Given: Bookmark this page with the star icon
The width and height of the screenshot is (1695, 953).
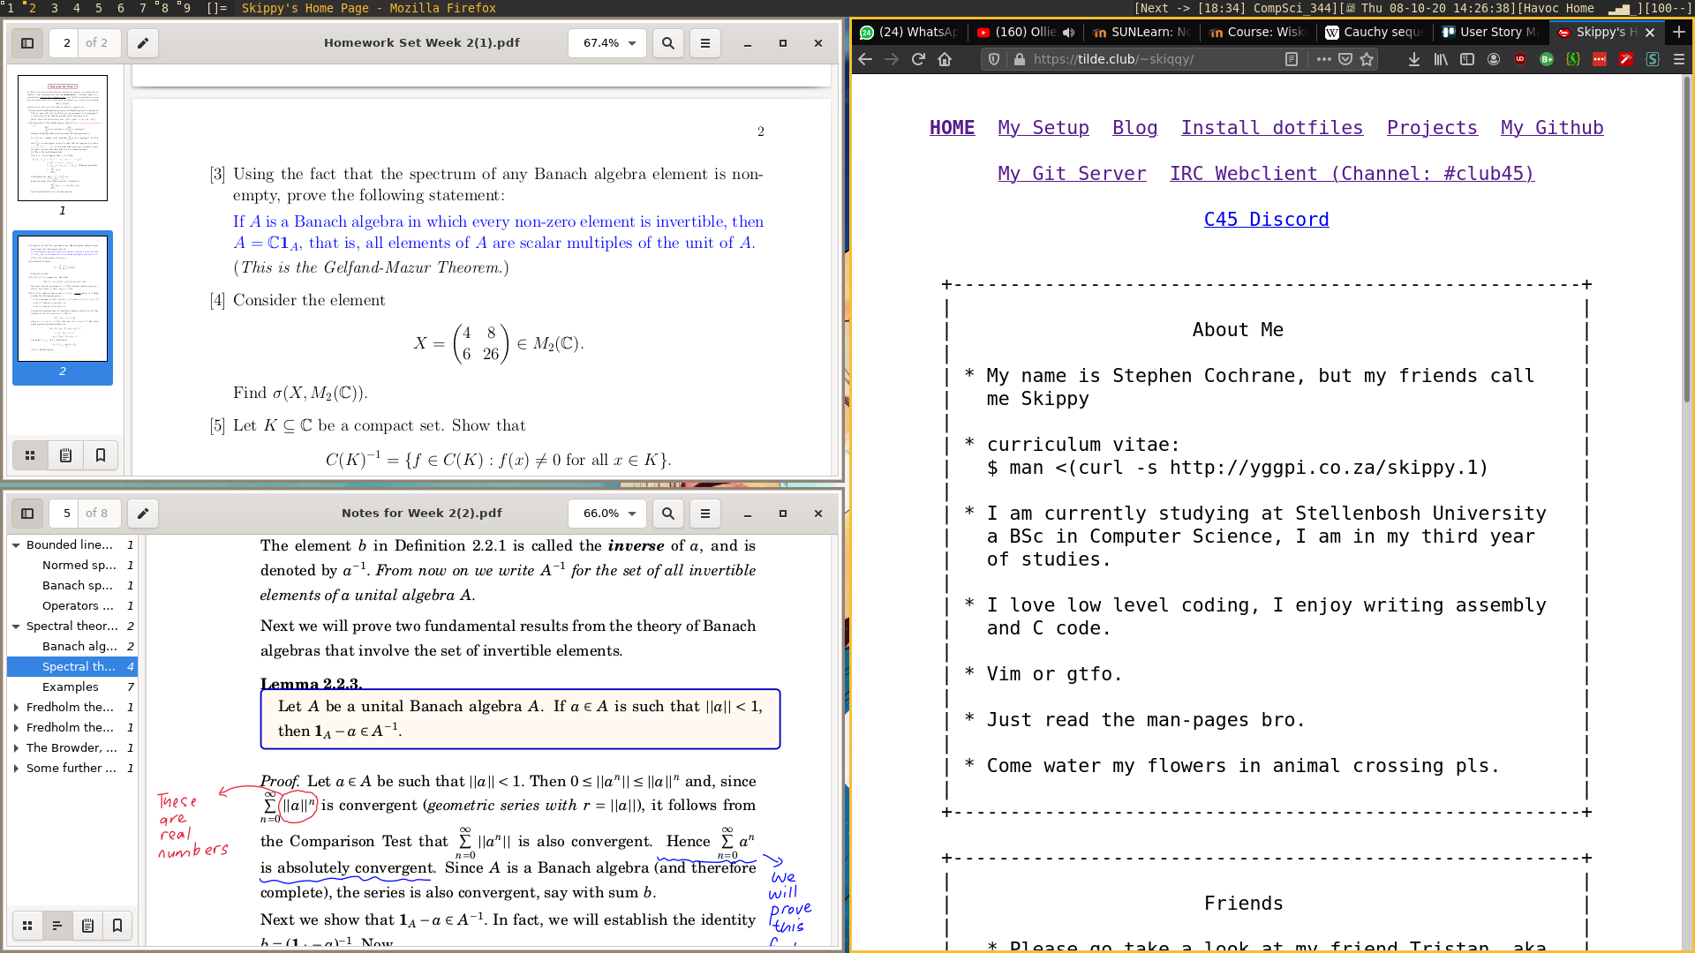Looking at the screenshot, I should pos(1367,59).
